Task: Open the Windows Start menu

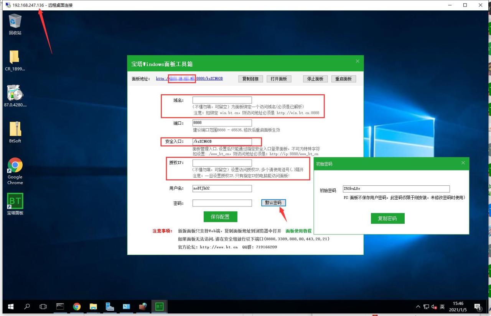Action: click(x=11, y=306)
